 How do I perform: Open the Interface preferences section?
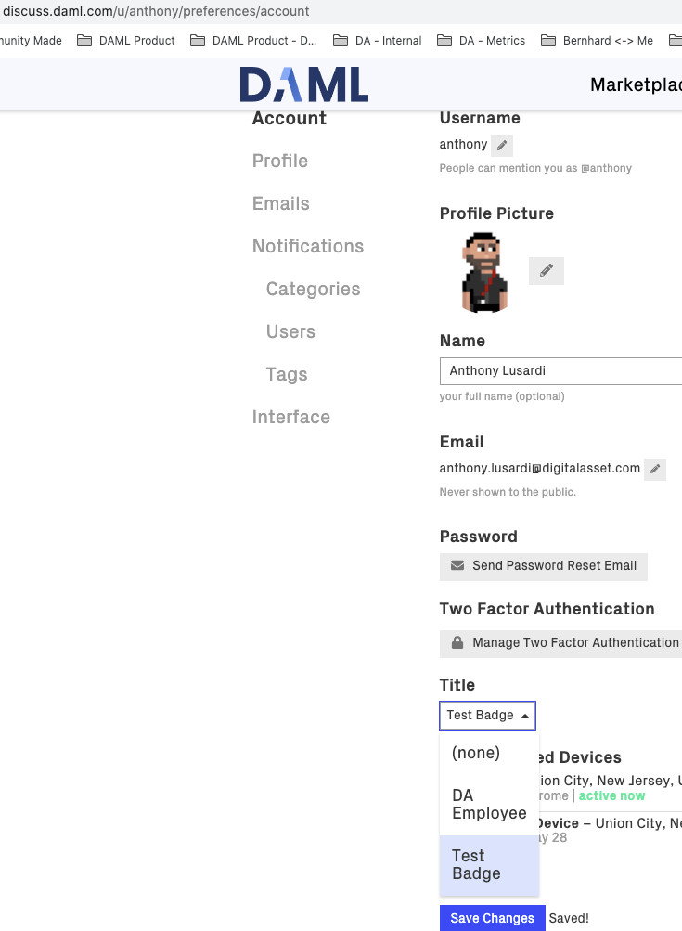point(290,418)
